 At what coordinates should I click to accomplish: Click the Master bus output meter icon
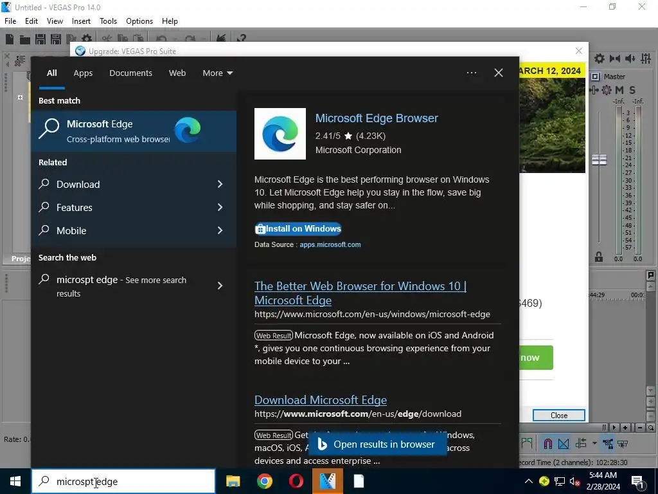click(x=595, y=77)
